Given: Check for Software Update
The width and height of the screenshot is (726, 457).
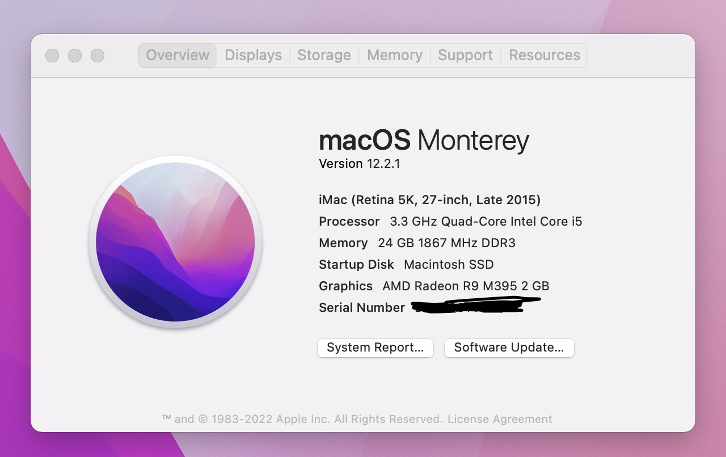Looking at the screenshot, I should (x=509, y=348).
